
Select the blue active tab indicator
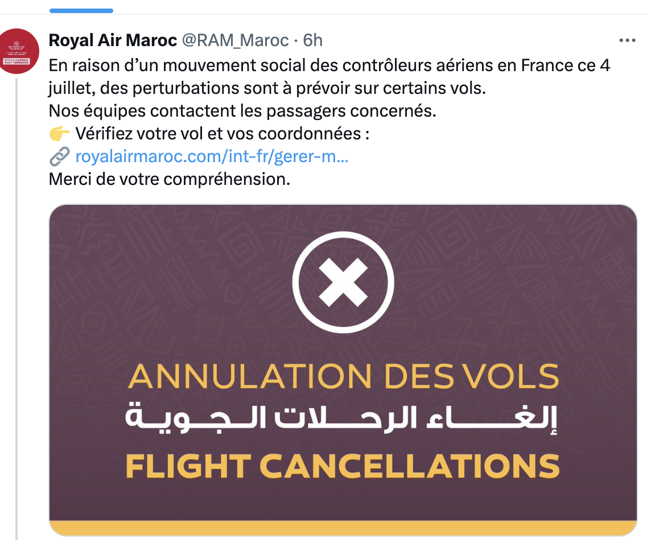pyautogui.click(x=81, y=10)
